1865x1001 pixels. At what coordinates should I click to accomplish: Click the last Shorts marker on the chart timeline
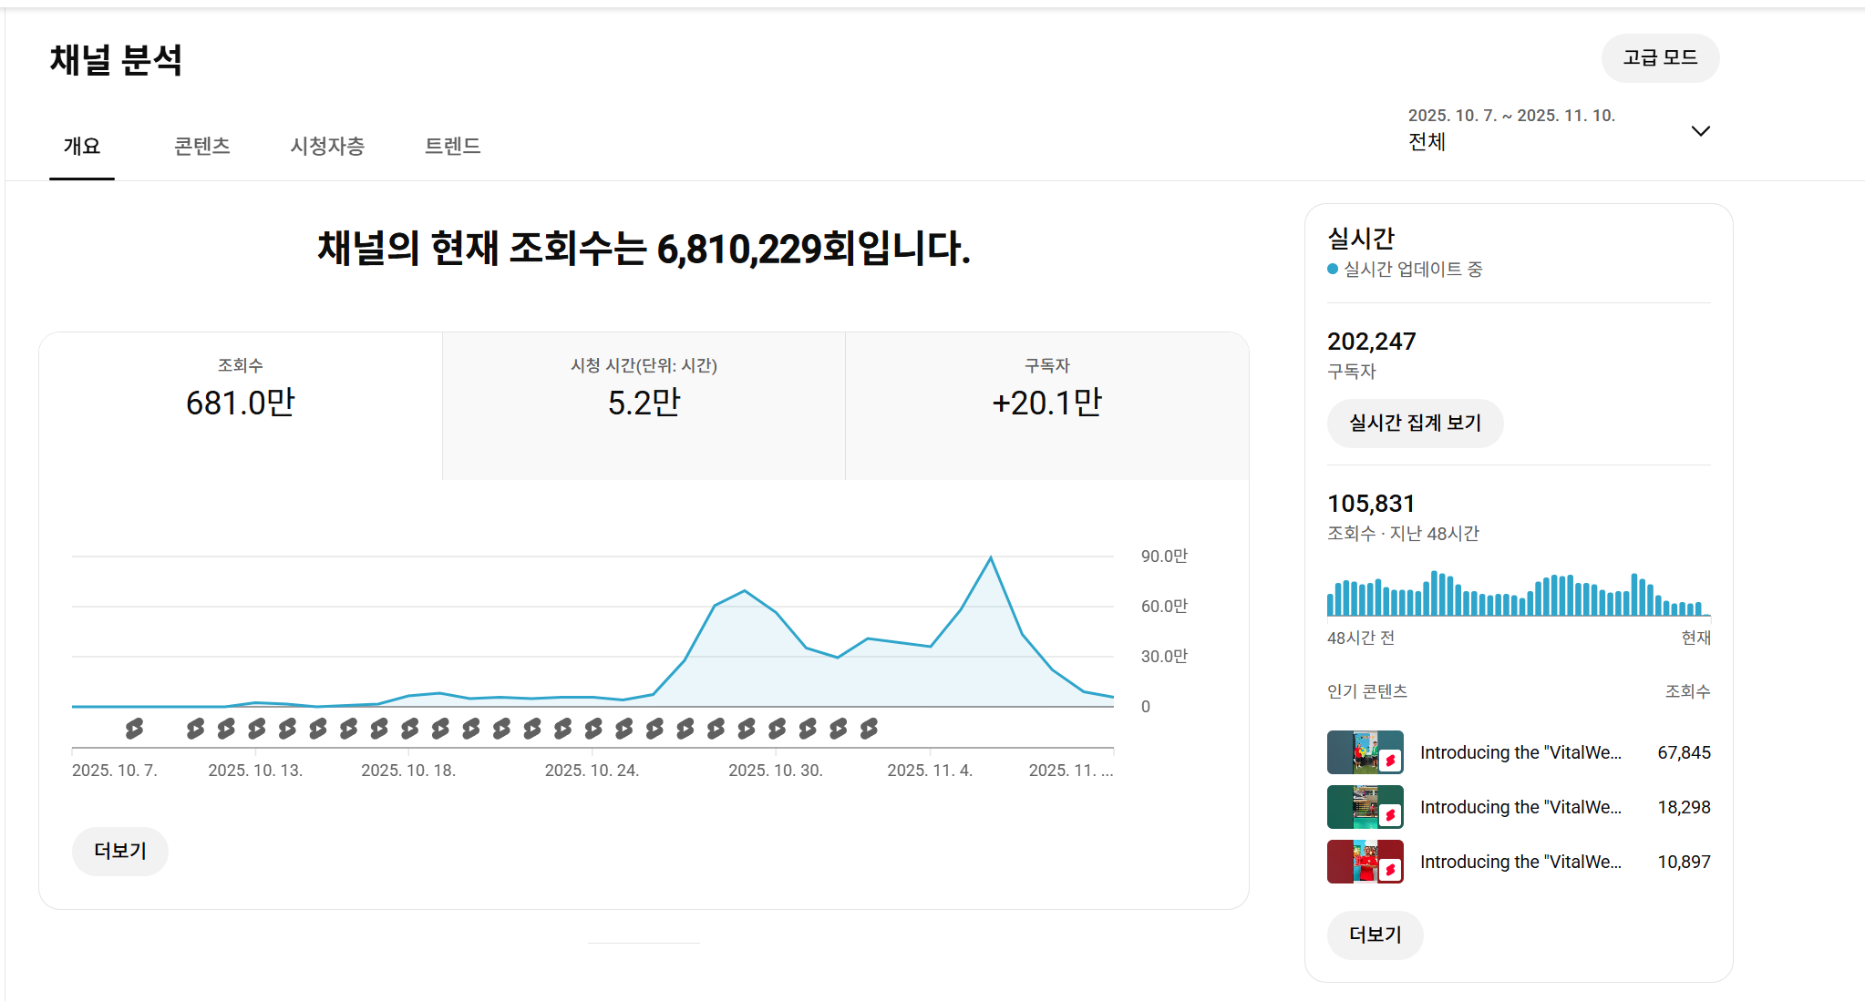click(869, 728)
